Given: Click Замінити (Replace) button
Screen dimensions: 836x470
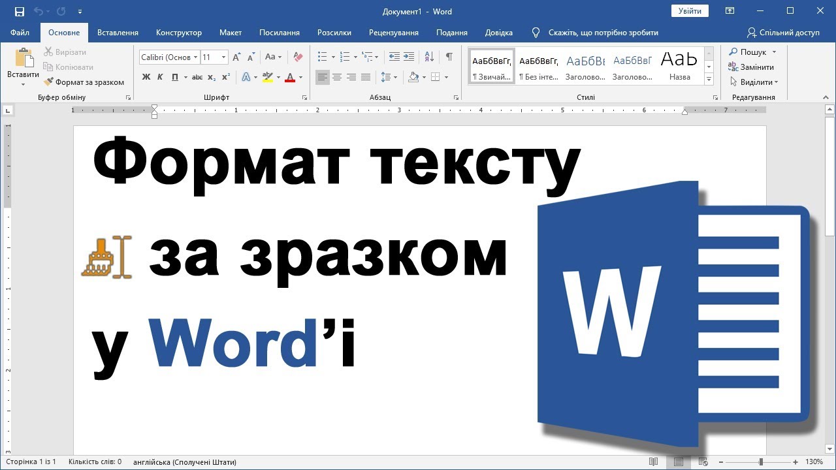Looking at the screenshot, I should [x=751, y=67].
